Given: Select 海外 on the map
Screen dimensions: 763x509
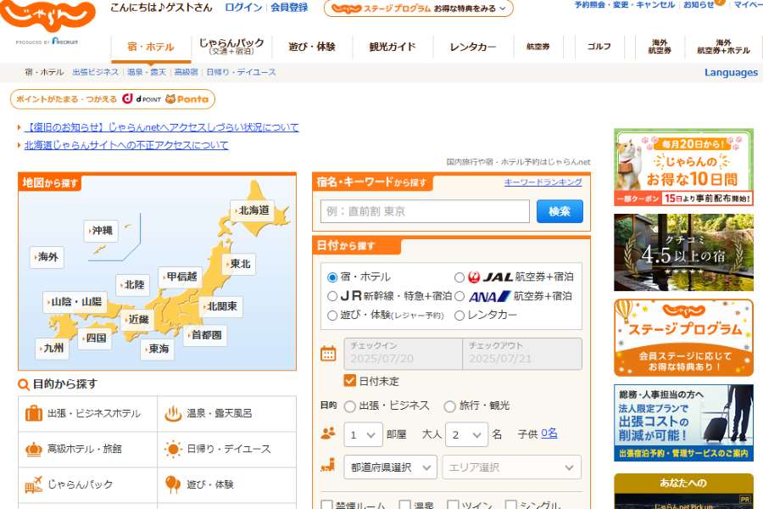Looking at the screenshot, I should click(x=47, y=257).
